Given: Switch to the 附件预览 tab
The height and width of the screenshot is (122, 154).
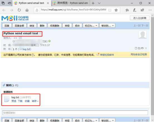Looking at the screenshot, I should click(x=71, y=3).
